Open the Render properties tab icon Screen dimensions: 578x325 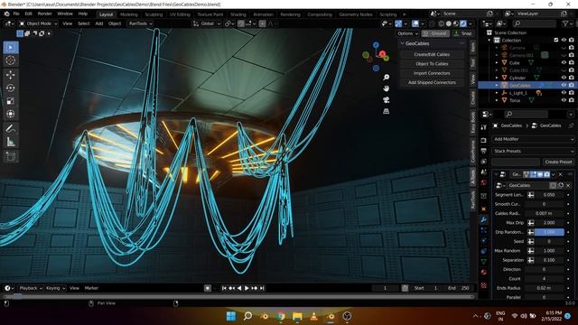484,141
